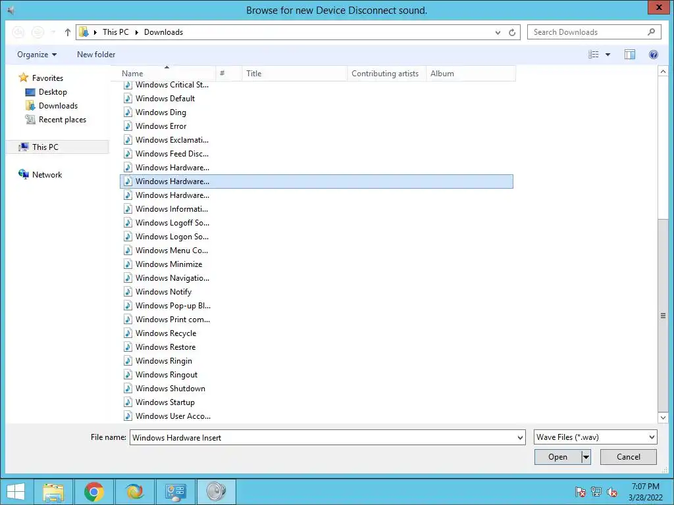
Task: Show the preview pane
Action: [630, 55]
